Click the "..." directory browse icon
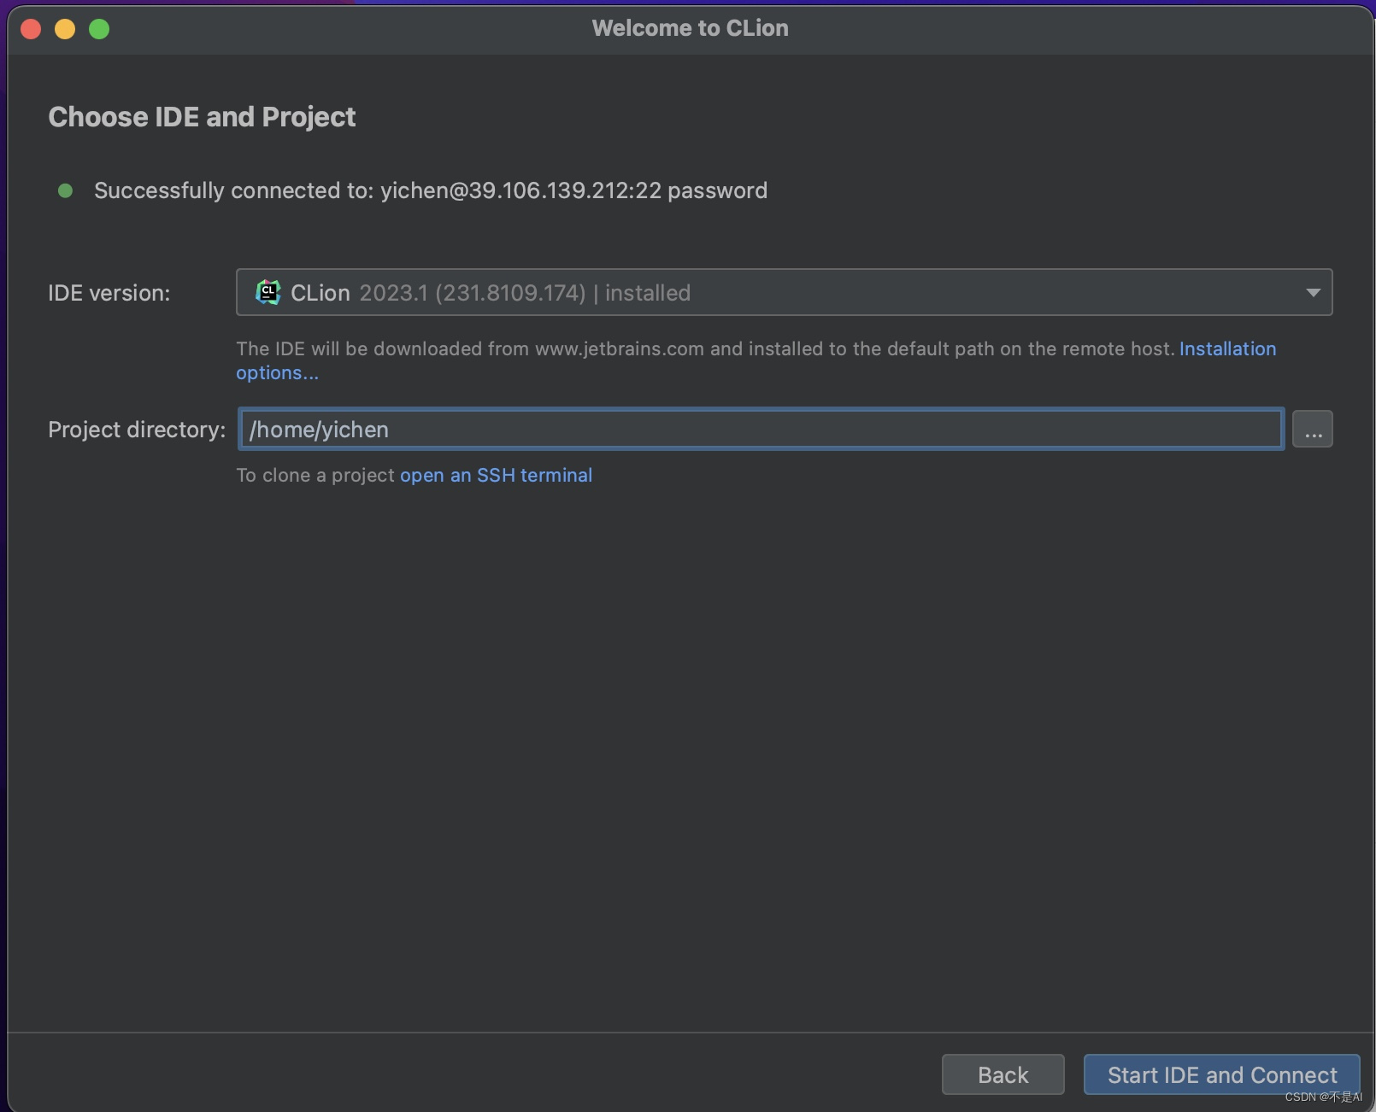The height and width of the screenshot is (1112, 1376). tap(1313, 429)
